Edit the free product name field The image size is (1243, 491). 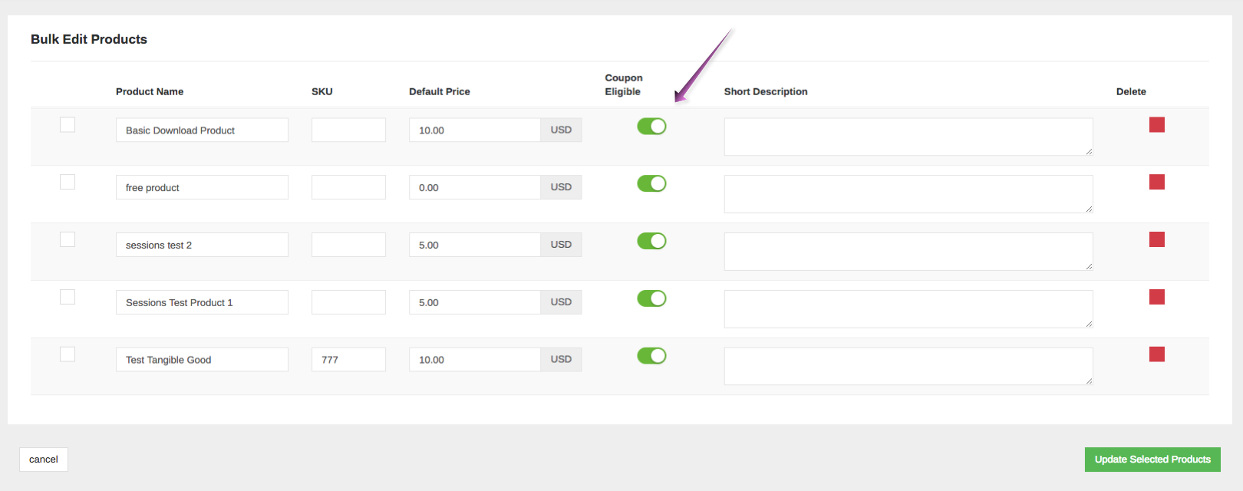pos(202,187)
